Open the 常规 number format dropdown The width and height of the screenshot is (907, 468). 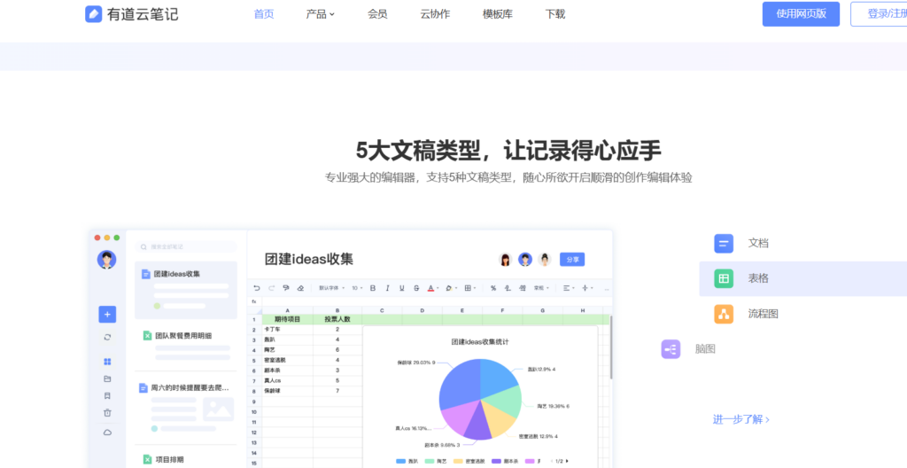click(x=541, y=288)
